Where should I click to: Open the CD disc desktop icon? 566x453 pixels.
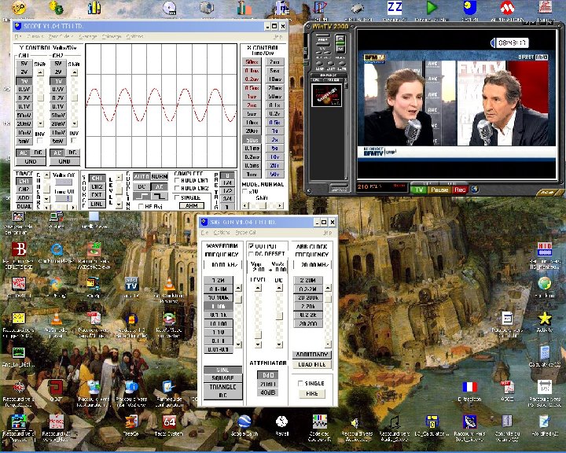(169, 8)
